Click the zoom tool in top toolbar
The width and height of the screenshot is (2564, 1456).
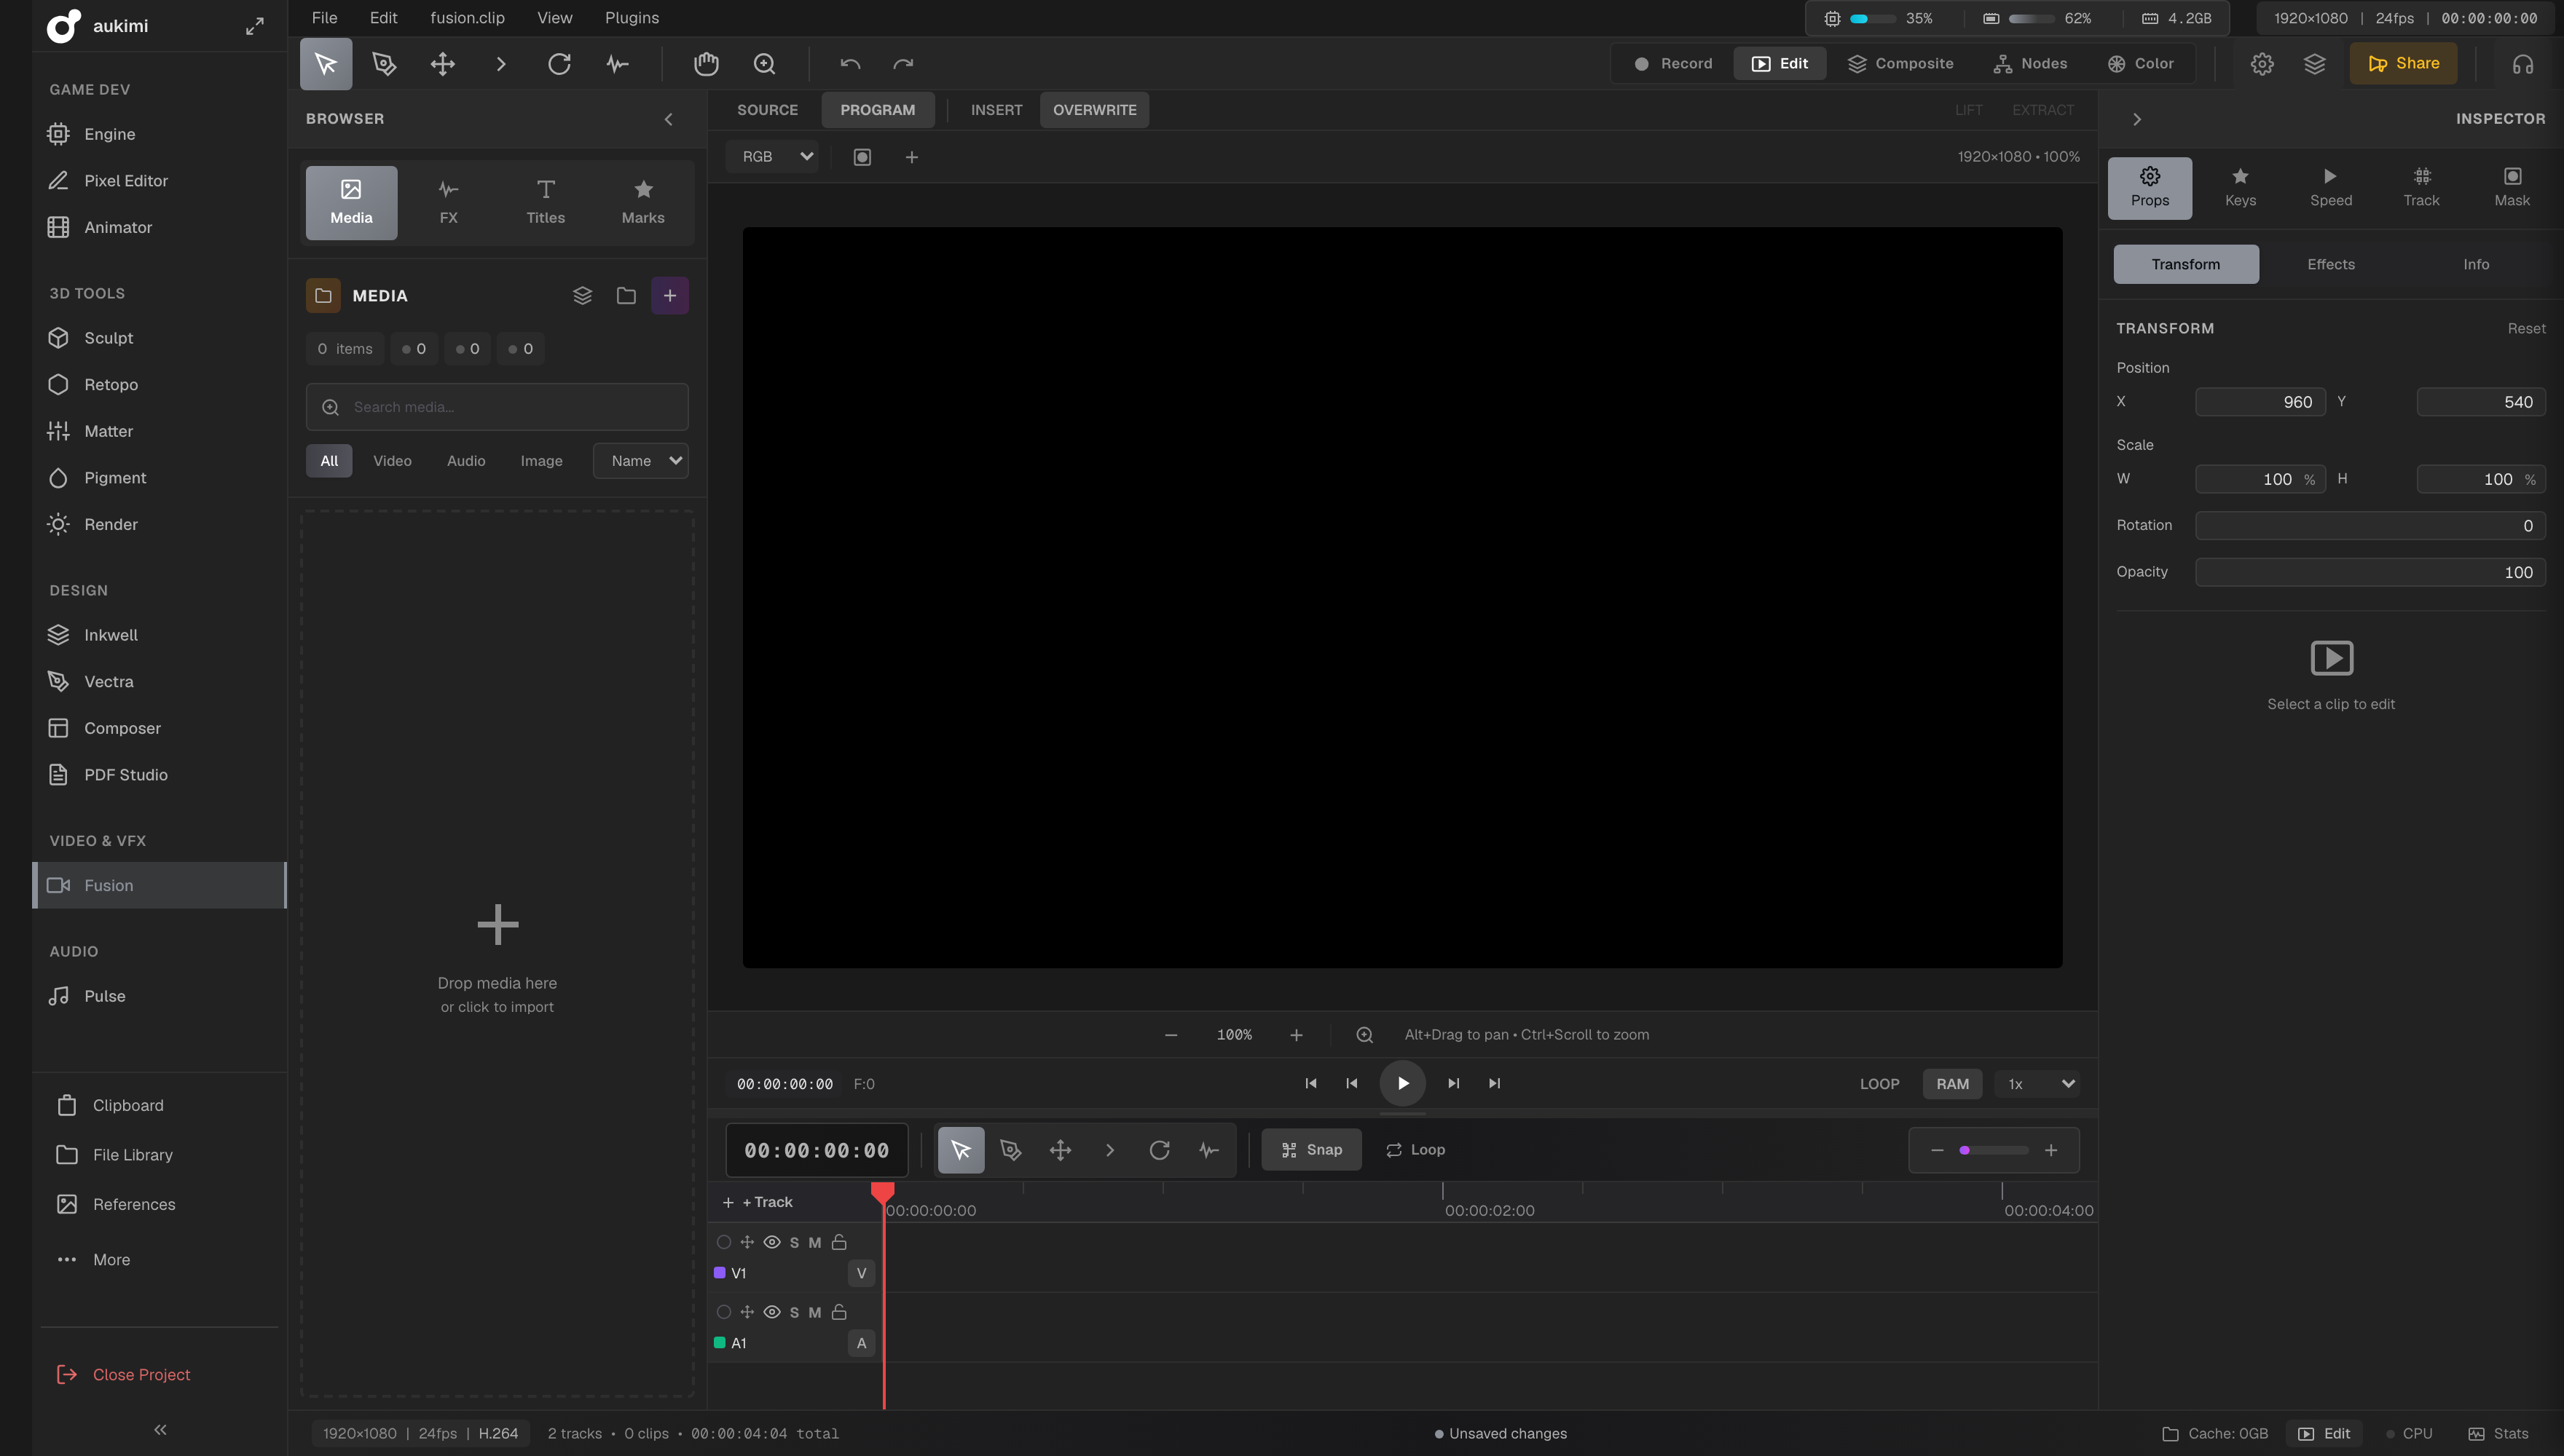click(x=764, y=64)
